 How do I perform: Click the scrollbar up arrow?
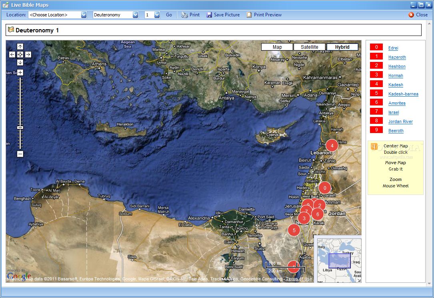point(429,24)
